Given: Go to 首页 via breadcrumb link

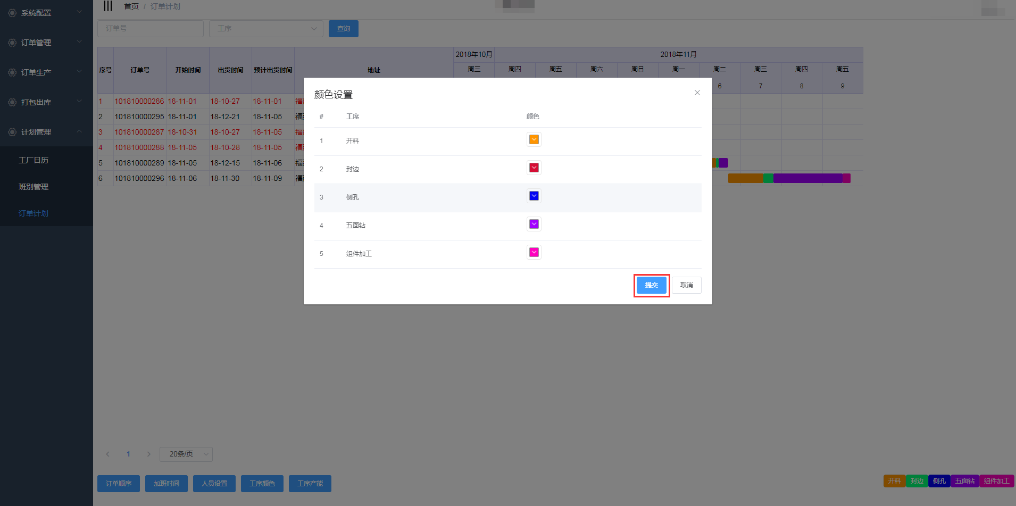Looking at the screenshot, I should [131, 6].
